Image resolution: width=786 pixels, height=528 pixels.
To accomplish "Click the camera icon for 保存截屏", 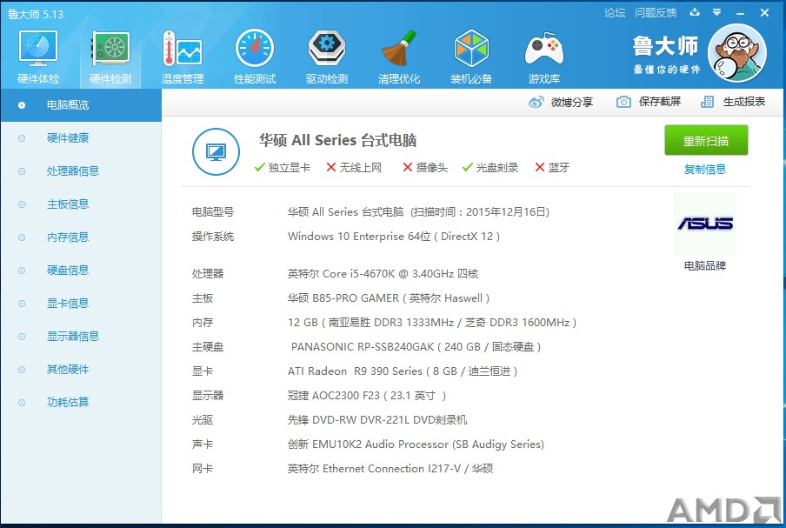I will tap(623, 102).
